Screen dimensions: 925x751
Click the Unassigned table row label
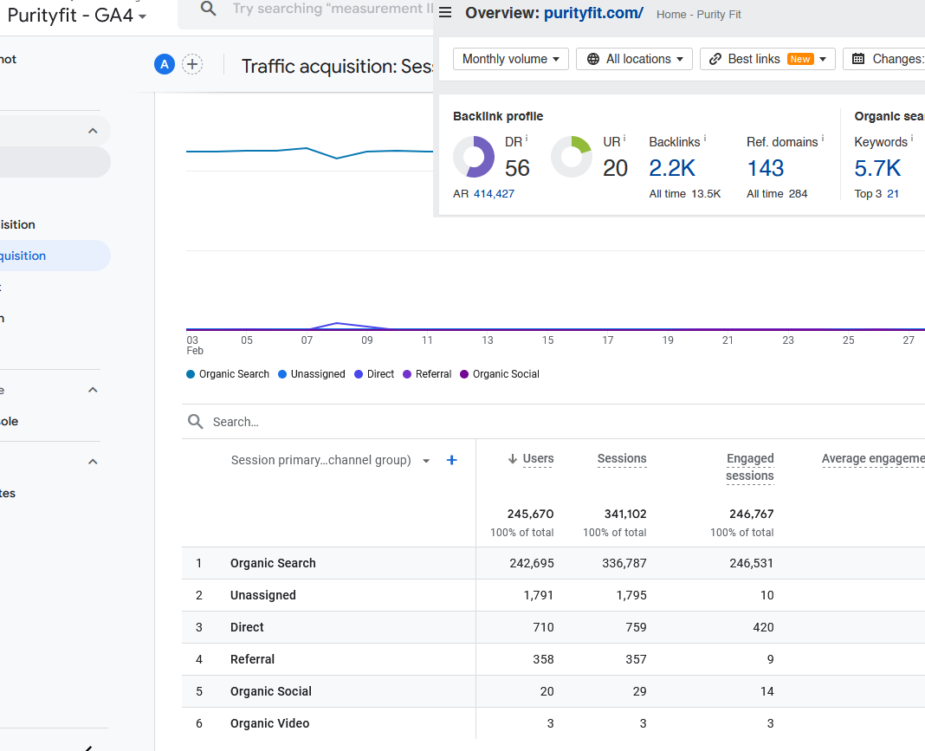tap(263, 595)
